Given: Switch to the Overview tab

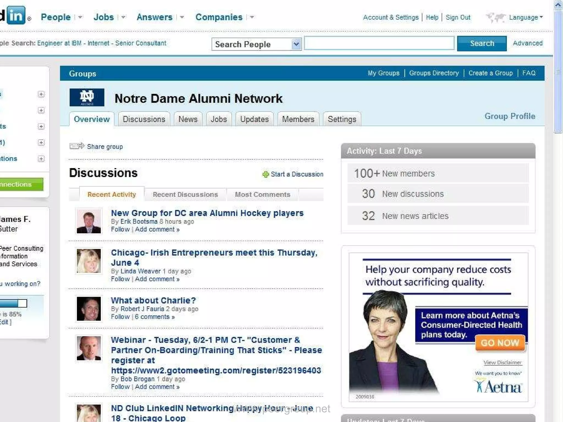Looking at the screenshot, I should pyautogui.click(x=92, y=119).
